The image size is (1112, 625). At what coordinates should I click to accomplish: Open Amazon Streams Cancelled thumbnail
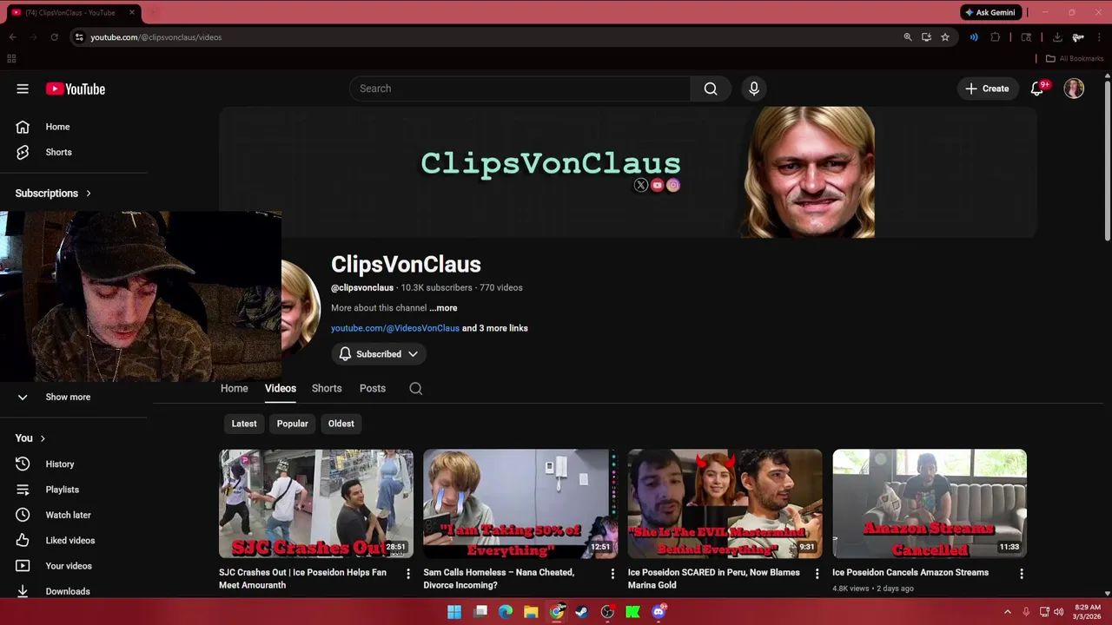[930, 503]
